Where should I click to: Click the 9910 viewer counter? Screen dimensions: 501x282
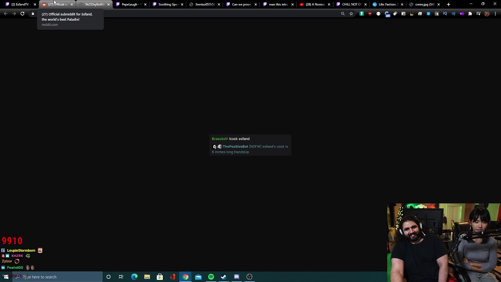[12, 241]
